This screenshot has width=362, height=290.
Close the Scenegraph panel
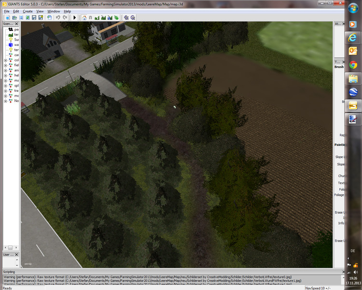(16, 24)
